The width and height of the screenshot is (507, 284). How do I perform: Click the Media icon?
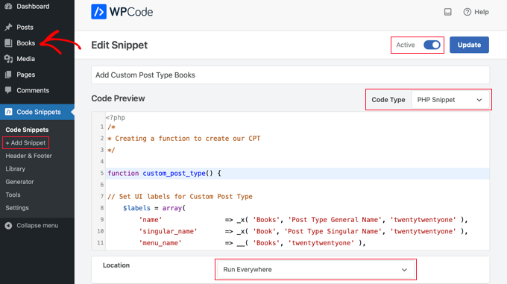(8, 59)
